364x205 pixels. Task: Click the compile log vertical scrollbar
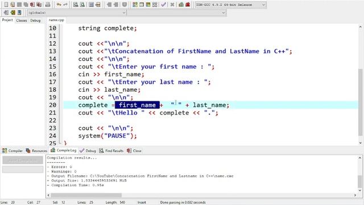coord(360,181)
